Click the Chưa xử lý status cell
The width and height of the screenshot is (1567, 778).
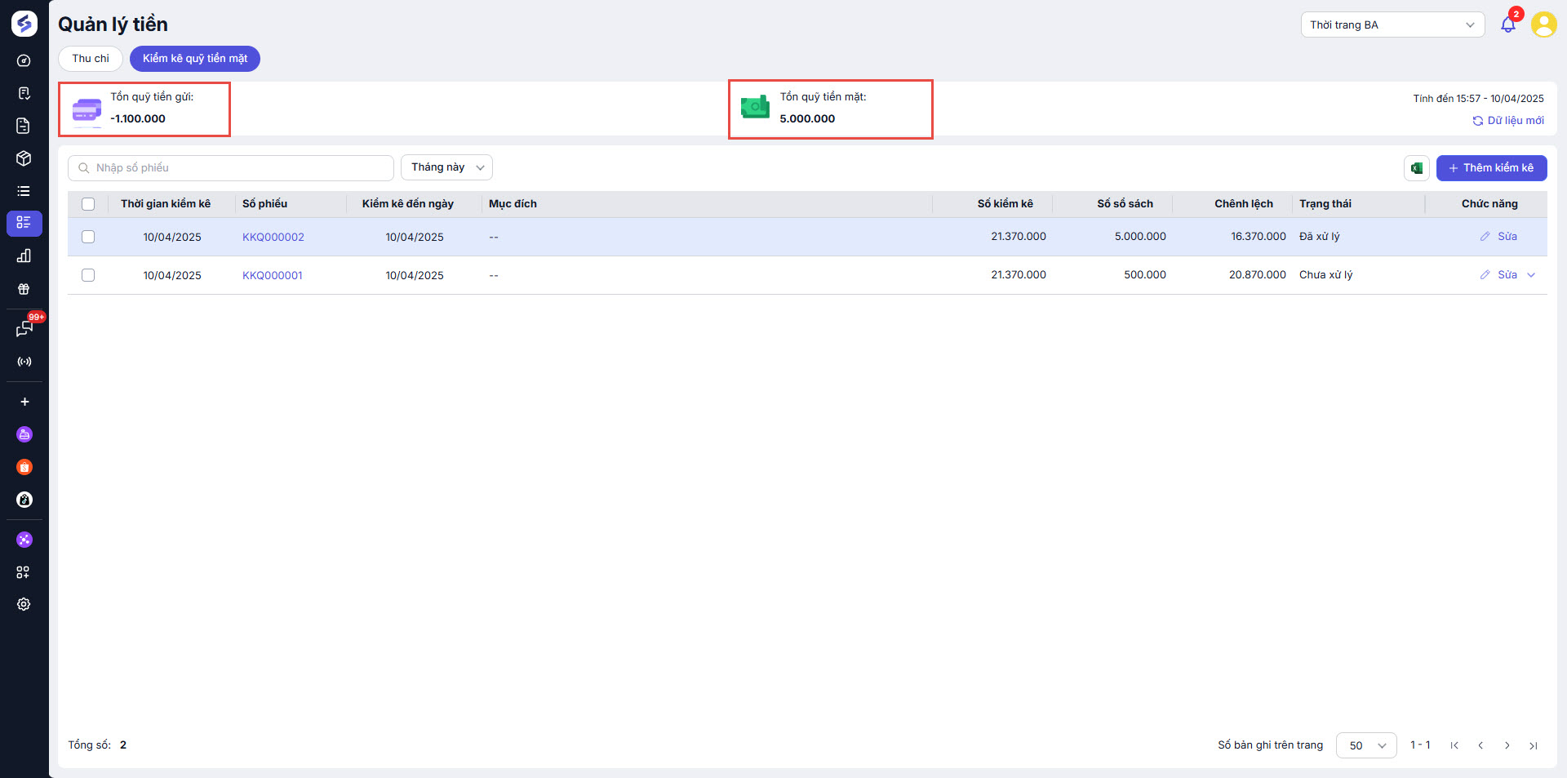[1326, 275]
